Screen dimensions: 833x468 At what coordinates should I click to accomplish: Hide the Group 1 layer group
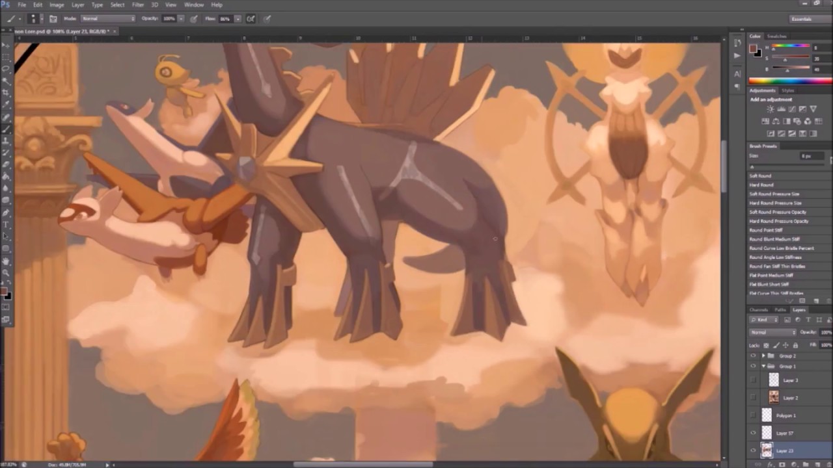tap(753, 366)
